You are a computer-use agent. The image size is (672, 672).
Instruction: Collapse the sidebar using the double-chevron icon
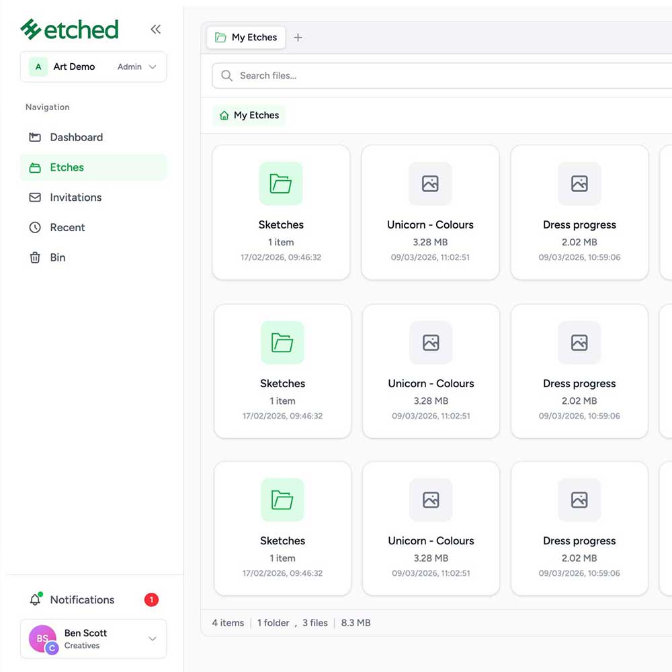click(x=156, y=29)
